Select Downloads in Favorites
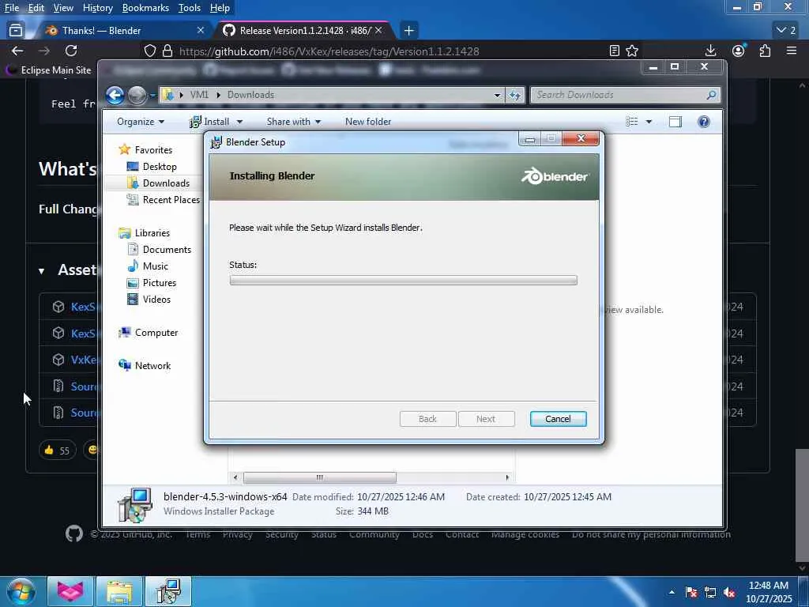Screen dimensions: 809x607 coord(166,183)
